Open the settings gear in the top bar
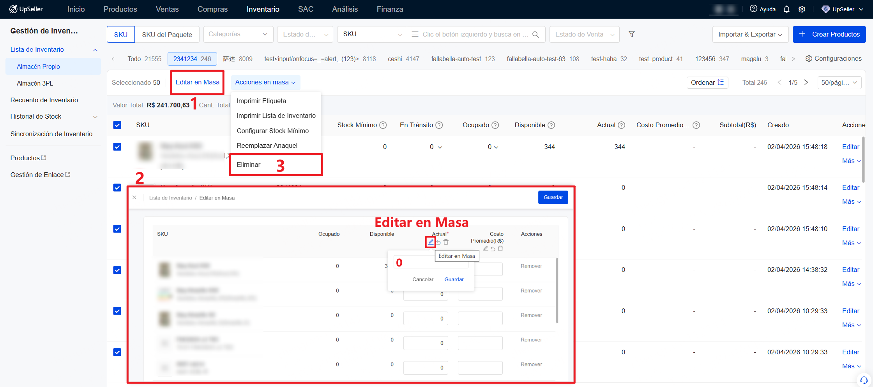Screen dimensions: 873x387 point(802,9)
